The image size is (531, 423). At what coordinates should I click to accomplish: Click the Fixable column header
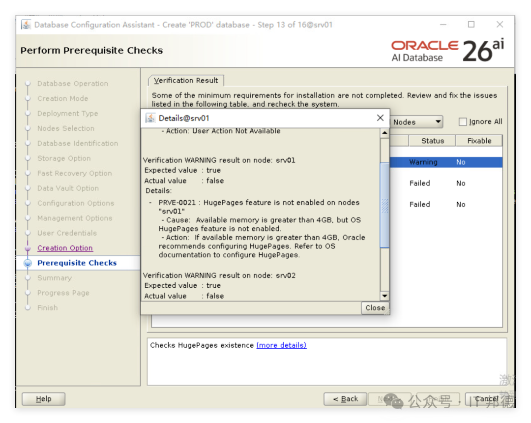(479, 141)
